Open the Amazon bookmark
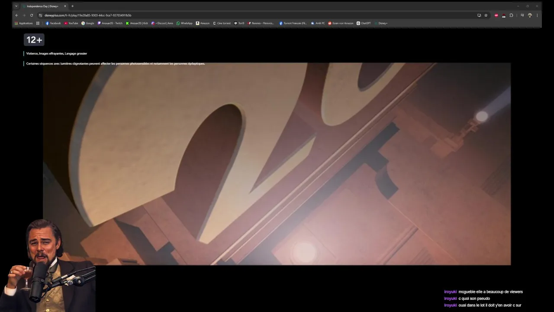 point(203,23)
